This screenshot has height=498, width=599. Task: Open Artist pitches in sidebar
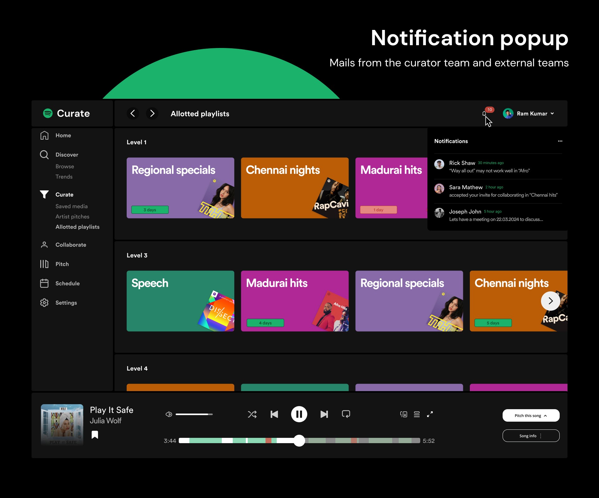click(x=72, y=217)
